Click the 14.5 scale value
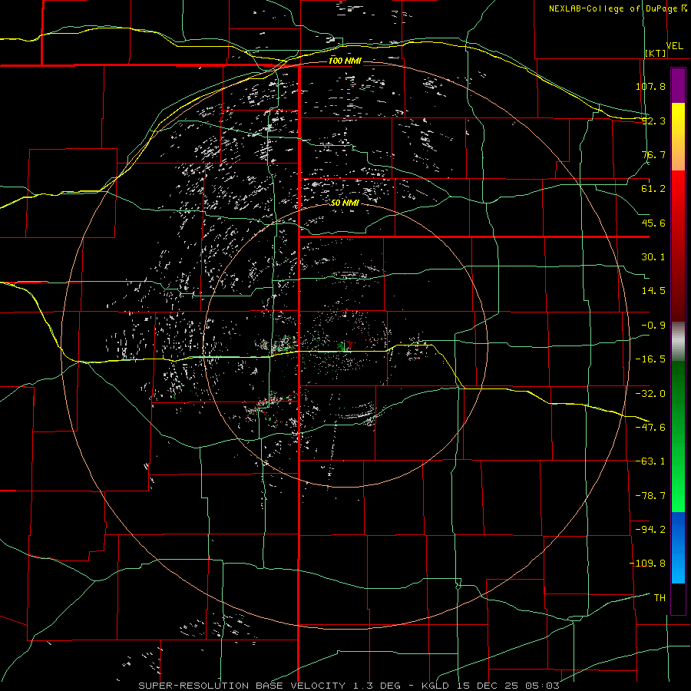Screen dimensions: 691x691 [653, 291]
